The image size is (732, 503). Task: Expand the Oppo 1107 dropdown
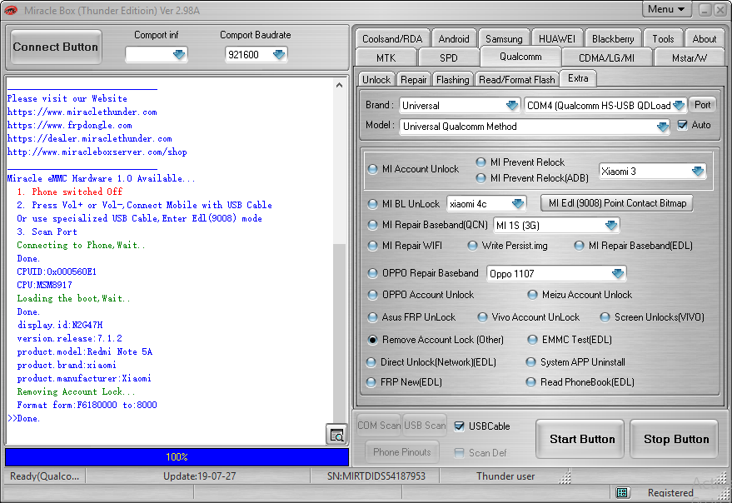click(618, 273)
